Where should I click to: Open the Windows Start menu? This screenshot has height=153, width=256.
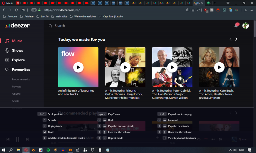coord(3,150)
